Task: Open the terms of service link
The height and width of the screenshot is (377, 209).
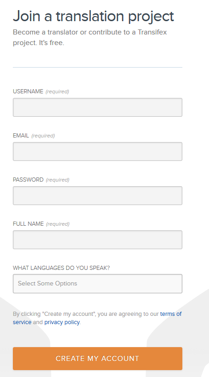Action: tap(171, 314)
